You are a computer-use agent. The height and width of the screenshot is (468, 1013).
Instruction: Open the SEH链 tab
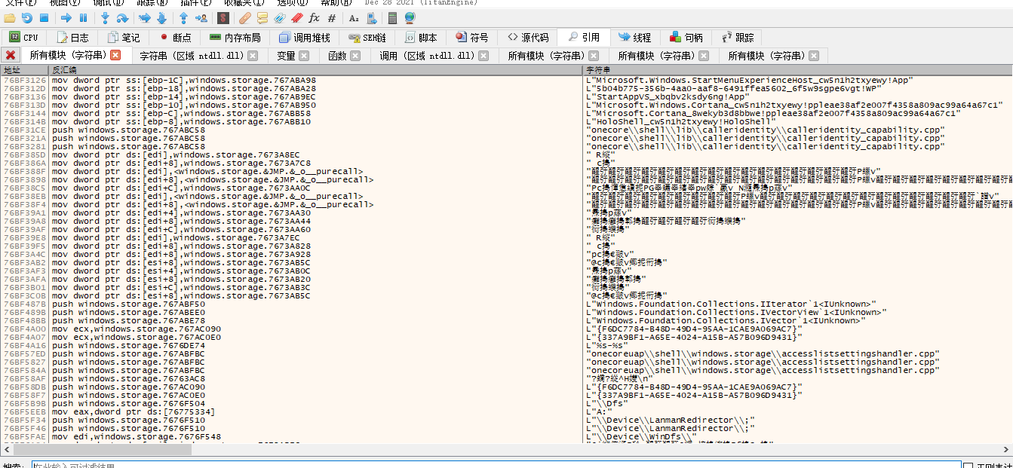pos(367,37)
